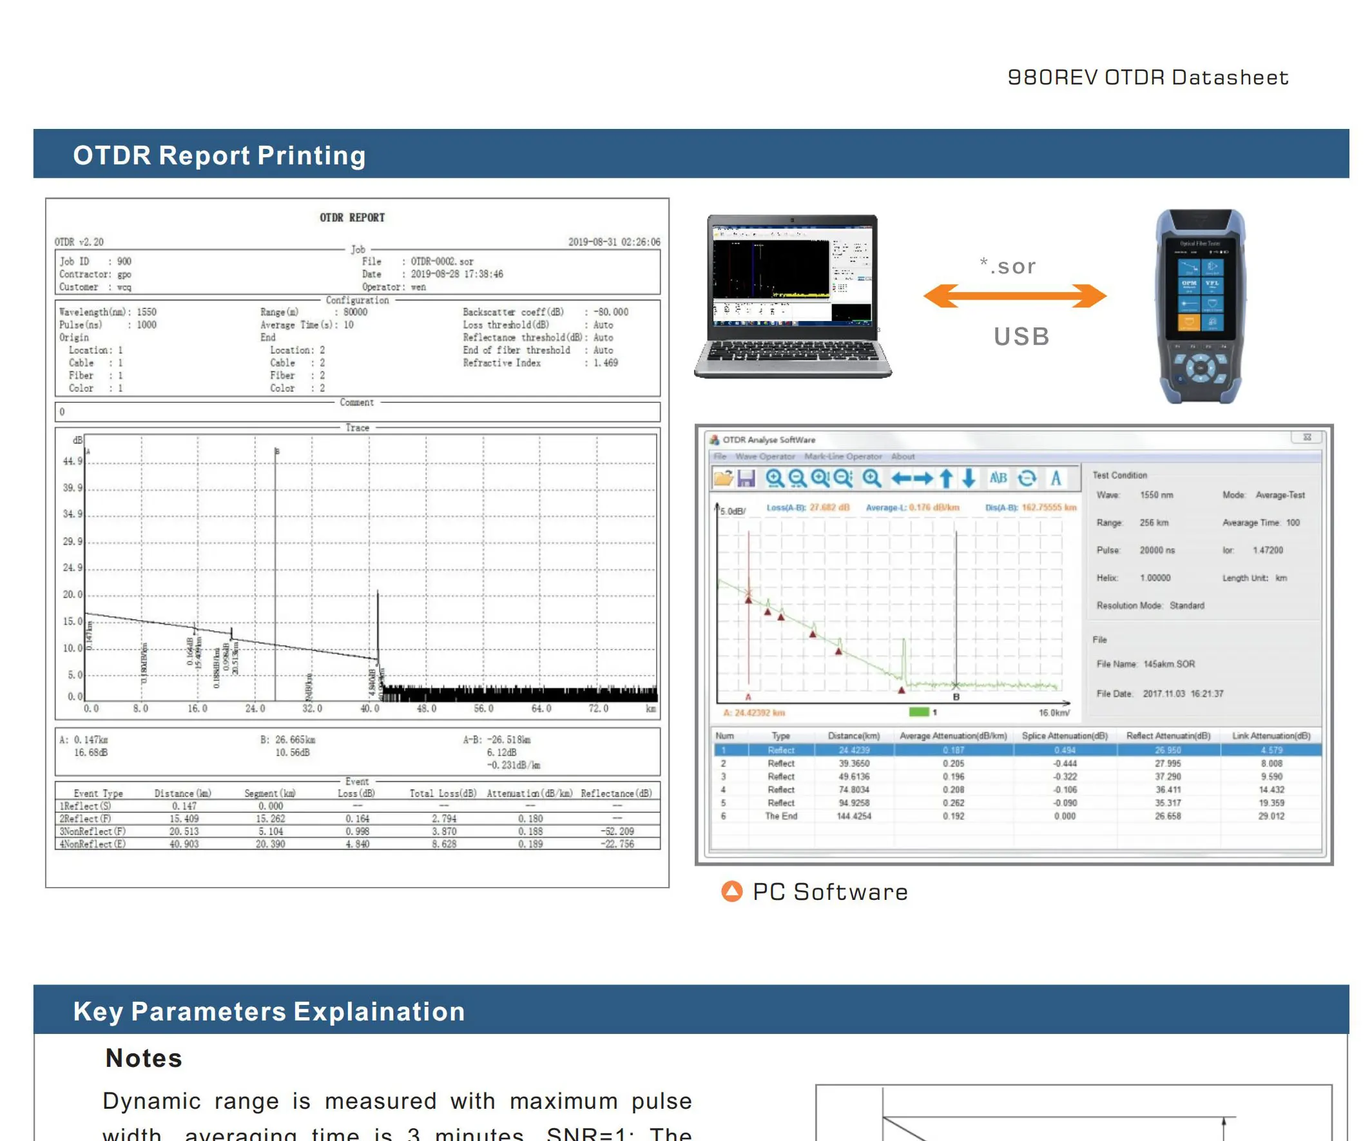Open the Mark-Line Operator menu
1372x1141 pixels.
coord(843,456)
